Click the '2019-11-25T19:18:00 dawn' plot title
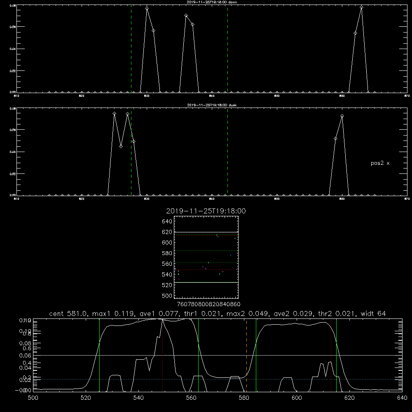This screenshot has width=412, height=412. (212, 2)
